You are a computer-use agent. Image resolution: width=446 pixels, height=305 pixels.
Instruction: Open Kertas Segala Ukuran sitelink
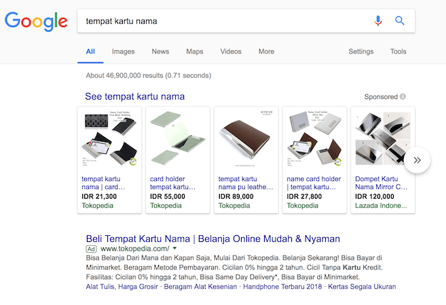tap(362, 287)
